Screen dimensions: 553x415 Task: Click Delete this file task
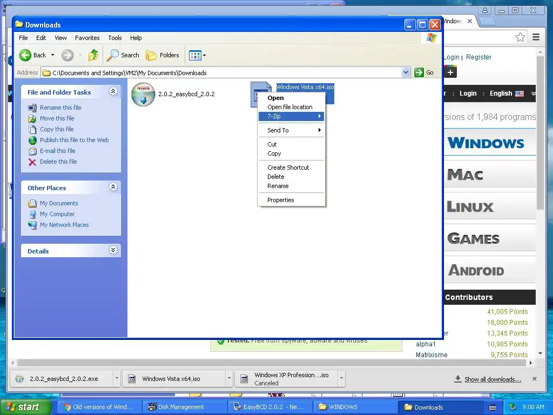pos(58,161)
